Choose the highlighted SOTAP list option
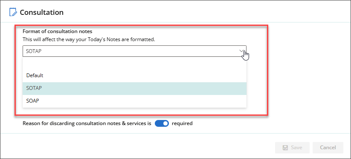 tap(134, 89)
